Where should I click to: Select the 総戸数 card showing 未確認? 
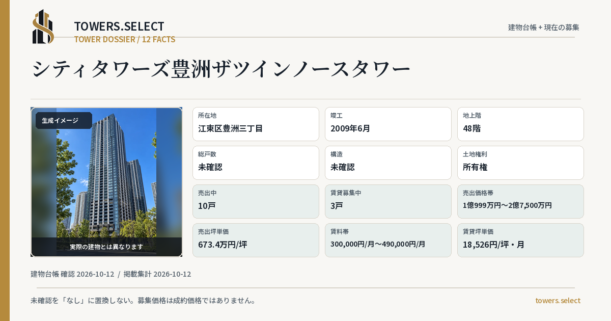click(x=256, y=163)
